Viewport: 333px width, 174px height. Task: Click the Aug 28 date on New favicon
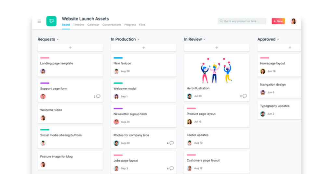tap(125, 71)
